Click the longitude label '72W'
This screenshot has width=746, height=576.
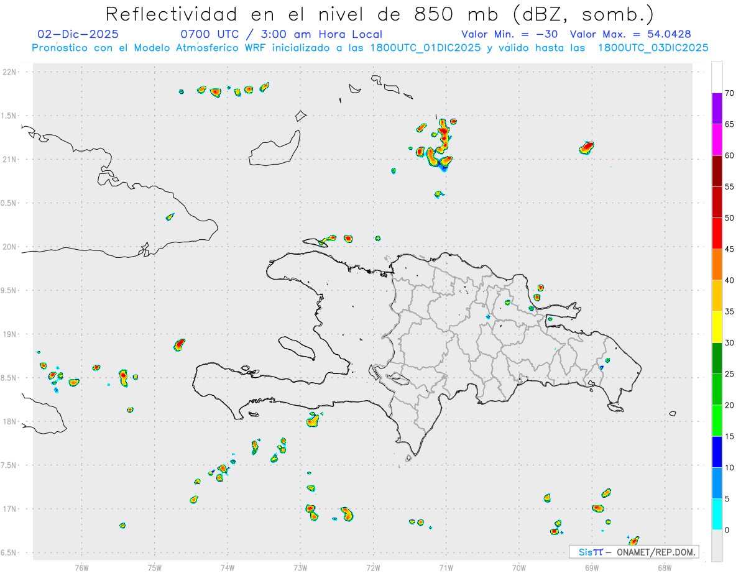click(x=373, y=567)
